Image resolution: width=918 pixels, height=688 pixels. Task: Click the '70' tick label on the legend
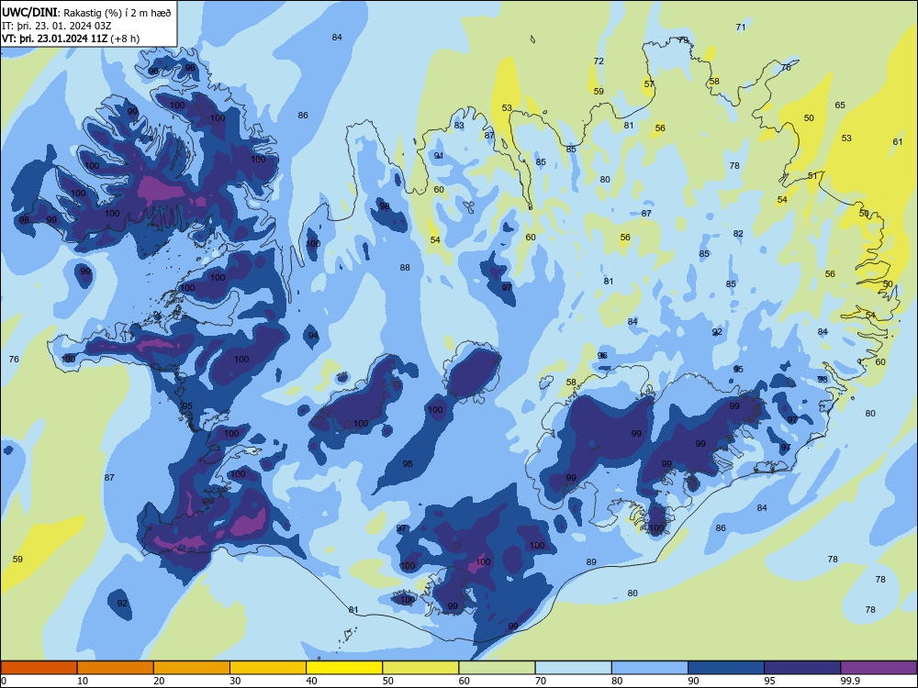(541, 681)
